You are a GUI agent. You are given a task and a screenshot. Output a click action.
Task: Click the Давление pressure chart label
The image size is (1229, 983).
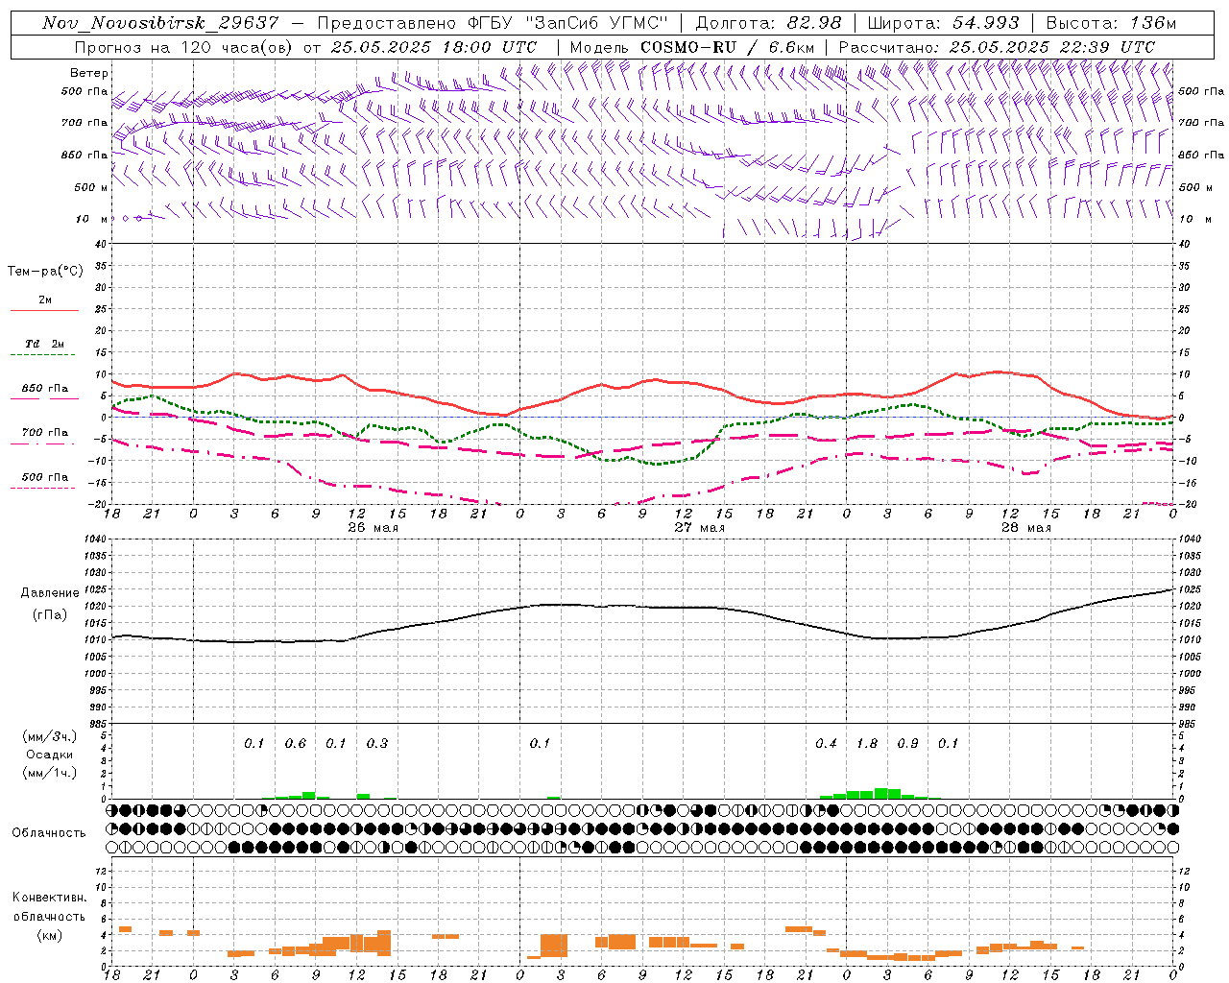pyautogui.click(x=50, y=593)
